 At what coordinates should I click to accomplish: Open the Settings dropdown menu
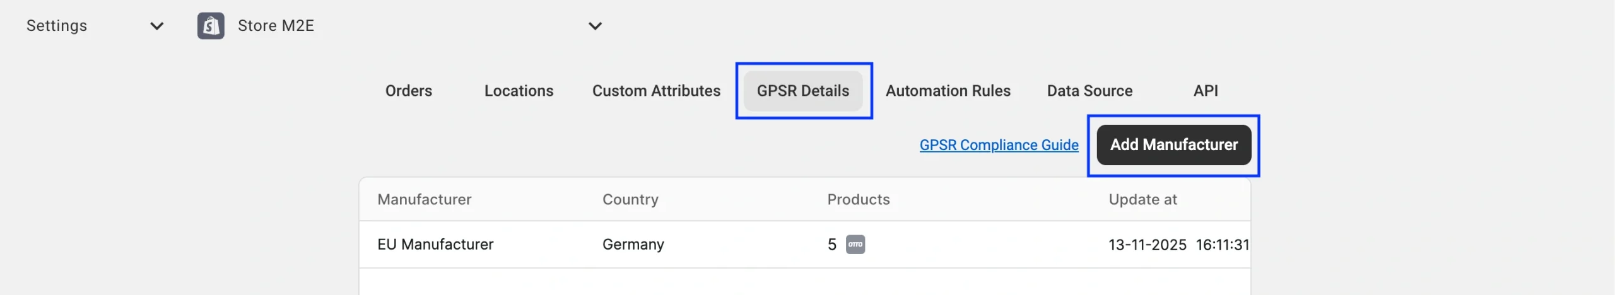click(156, 26)
